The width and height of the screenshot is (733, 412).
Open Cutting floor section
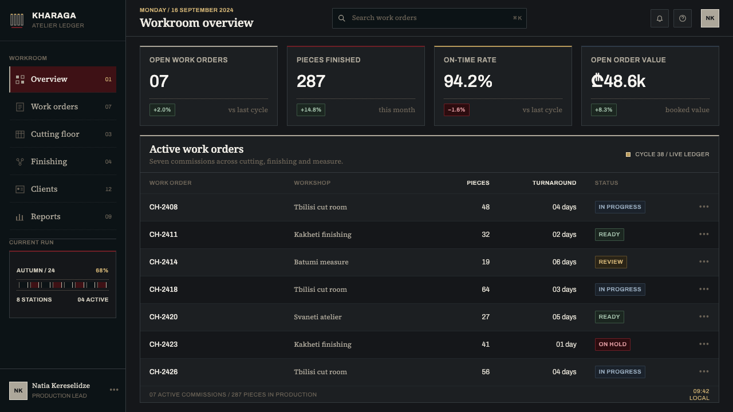(x=63, y=134)
